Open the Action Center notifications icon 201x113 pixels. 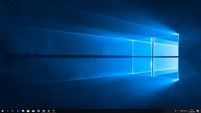(198, 111)
